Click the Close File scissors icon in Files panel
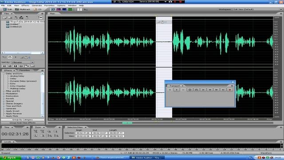Screen dimensions: 284x160 [10, 18]
